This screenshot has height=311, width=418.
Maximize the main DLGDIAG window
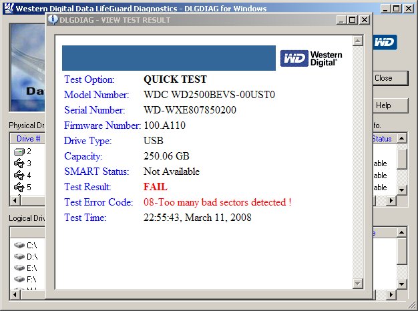pos(397,9)
